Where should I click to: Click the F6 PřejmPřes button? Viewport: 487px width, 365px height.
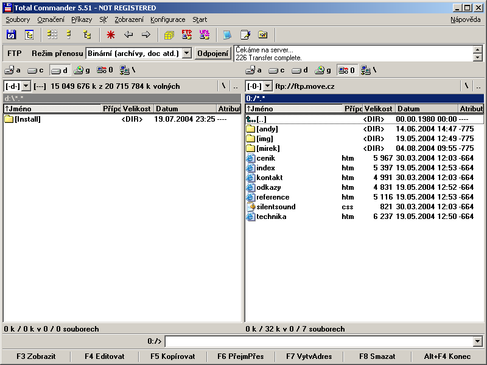point(240,356)
